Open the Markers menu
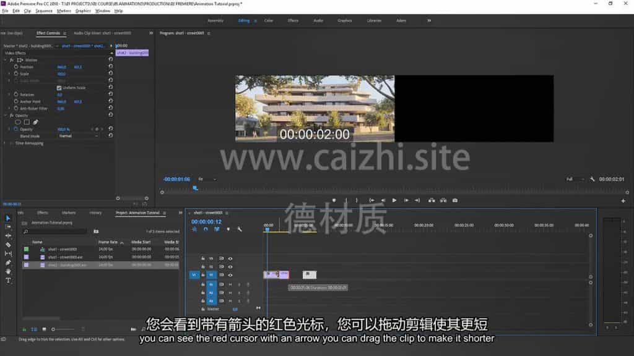Image resolution: width=634 pixels, height=356 pixels. pyautogui.click(x=64, y=11)
